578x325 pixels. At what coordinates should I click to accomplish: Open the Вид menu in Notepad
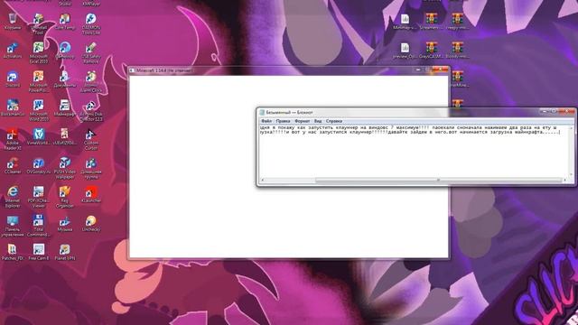(318, 121)
